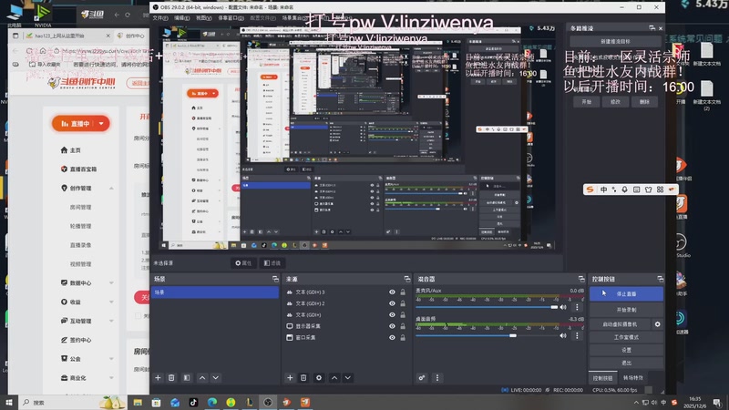Show hidden system tray icons chevron
The height and width of the screenshot is (410, 729).
point(636,402)
